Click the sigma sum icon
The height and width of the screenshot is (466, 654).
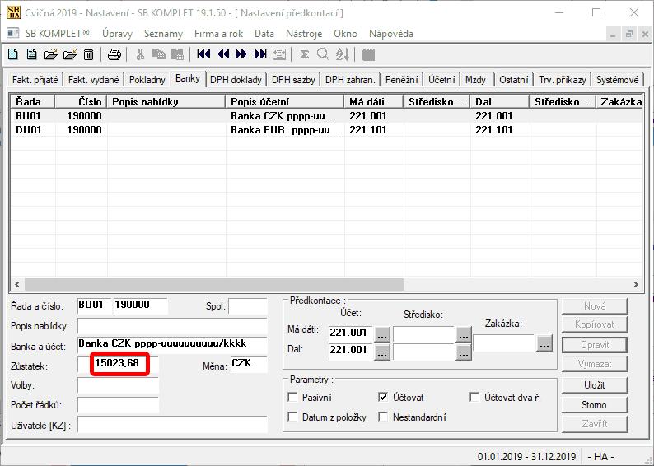pos(305,54)
